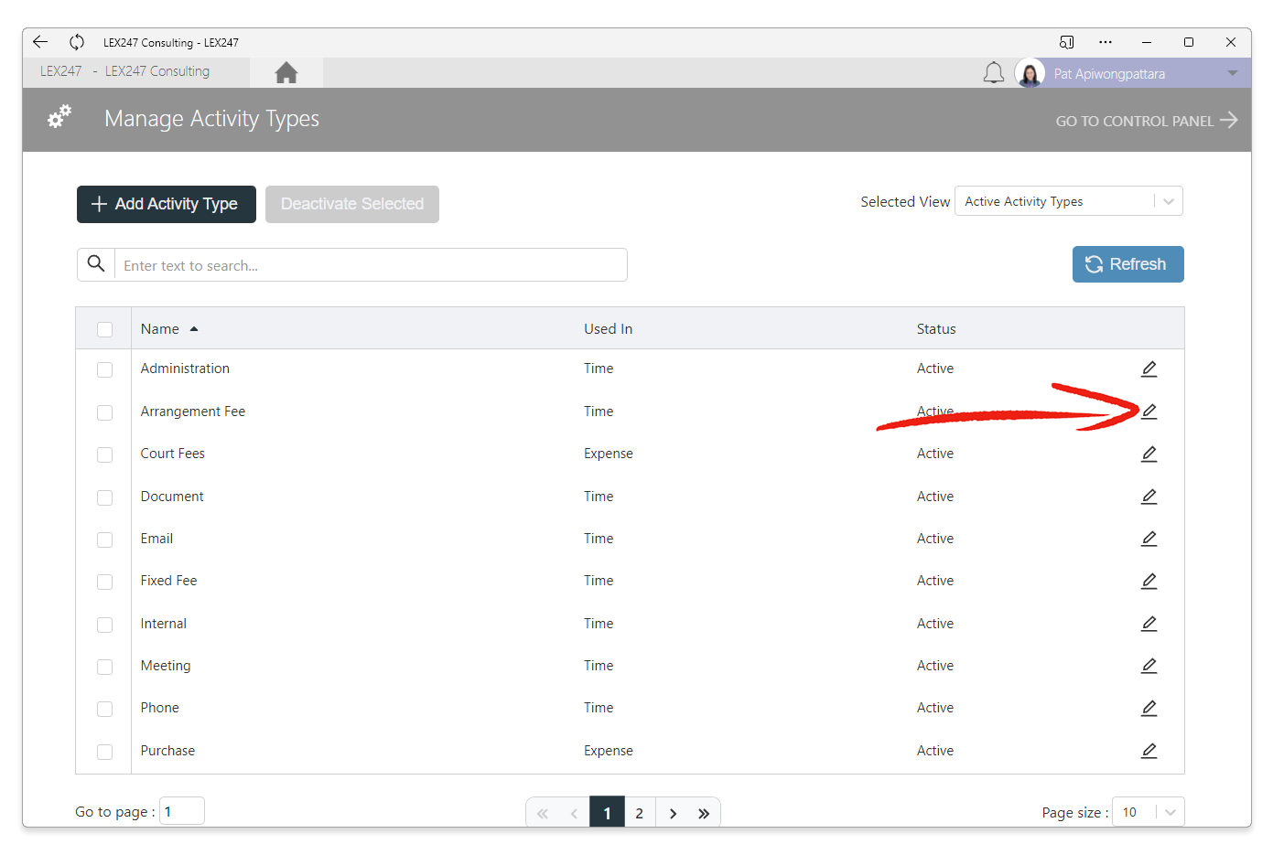Viewport: 1273px width, 855px height.
Task: Sort by the Name column header
Action: click(160, 329)
